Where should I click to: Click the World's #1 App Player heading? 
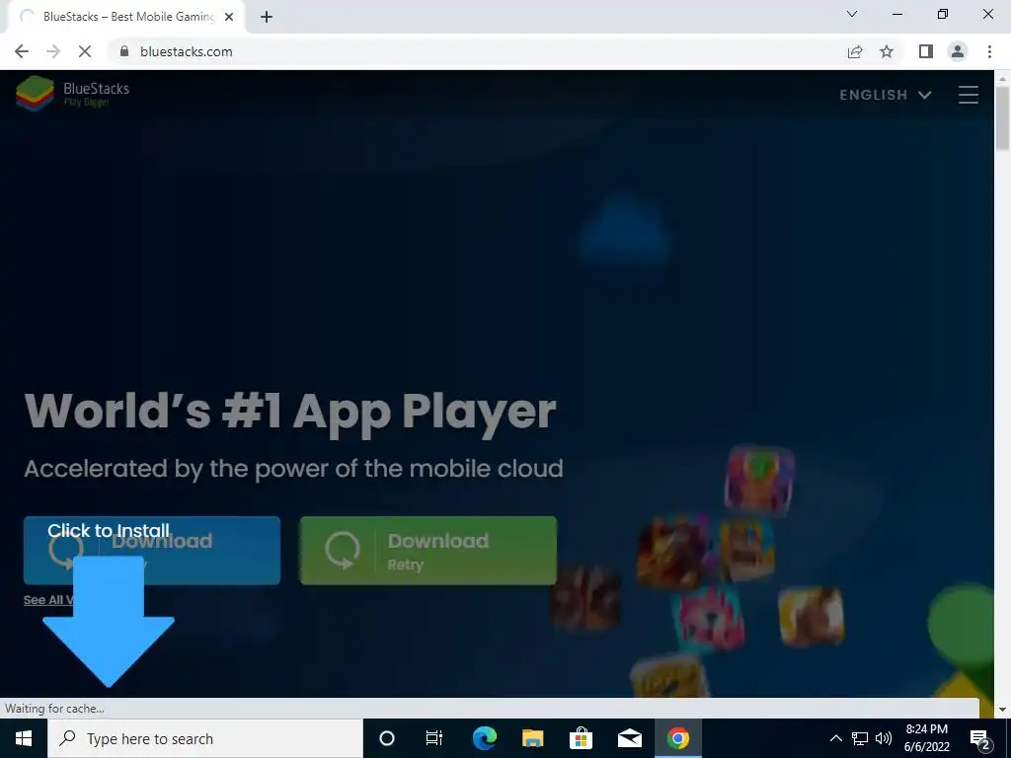click(x=290, y=412)
